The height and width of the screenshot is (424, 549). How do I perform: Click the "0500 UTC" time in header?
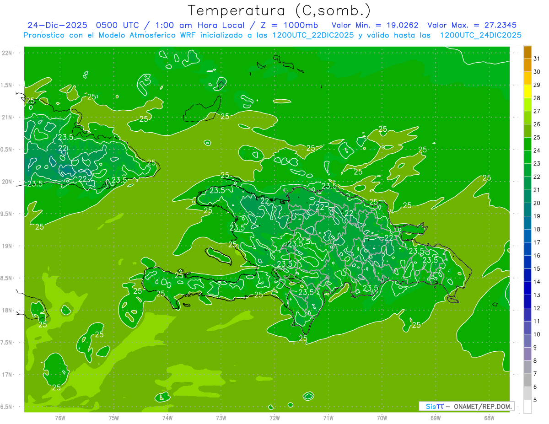click(x=117, y=25)
